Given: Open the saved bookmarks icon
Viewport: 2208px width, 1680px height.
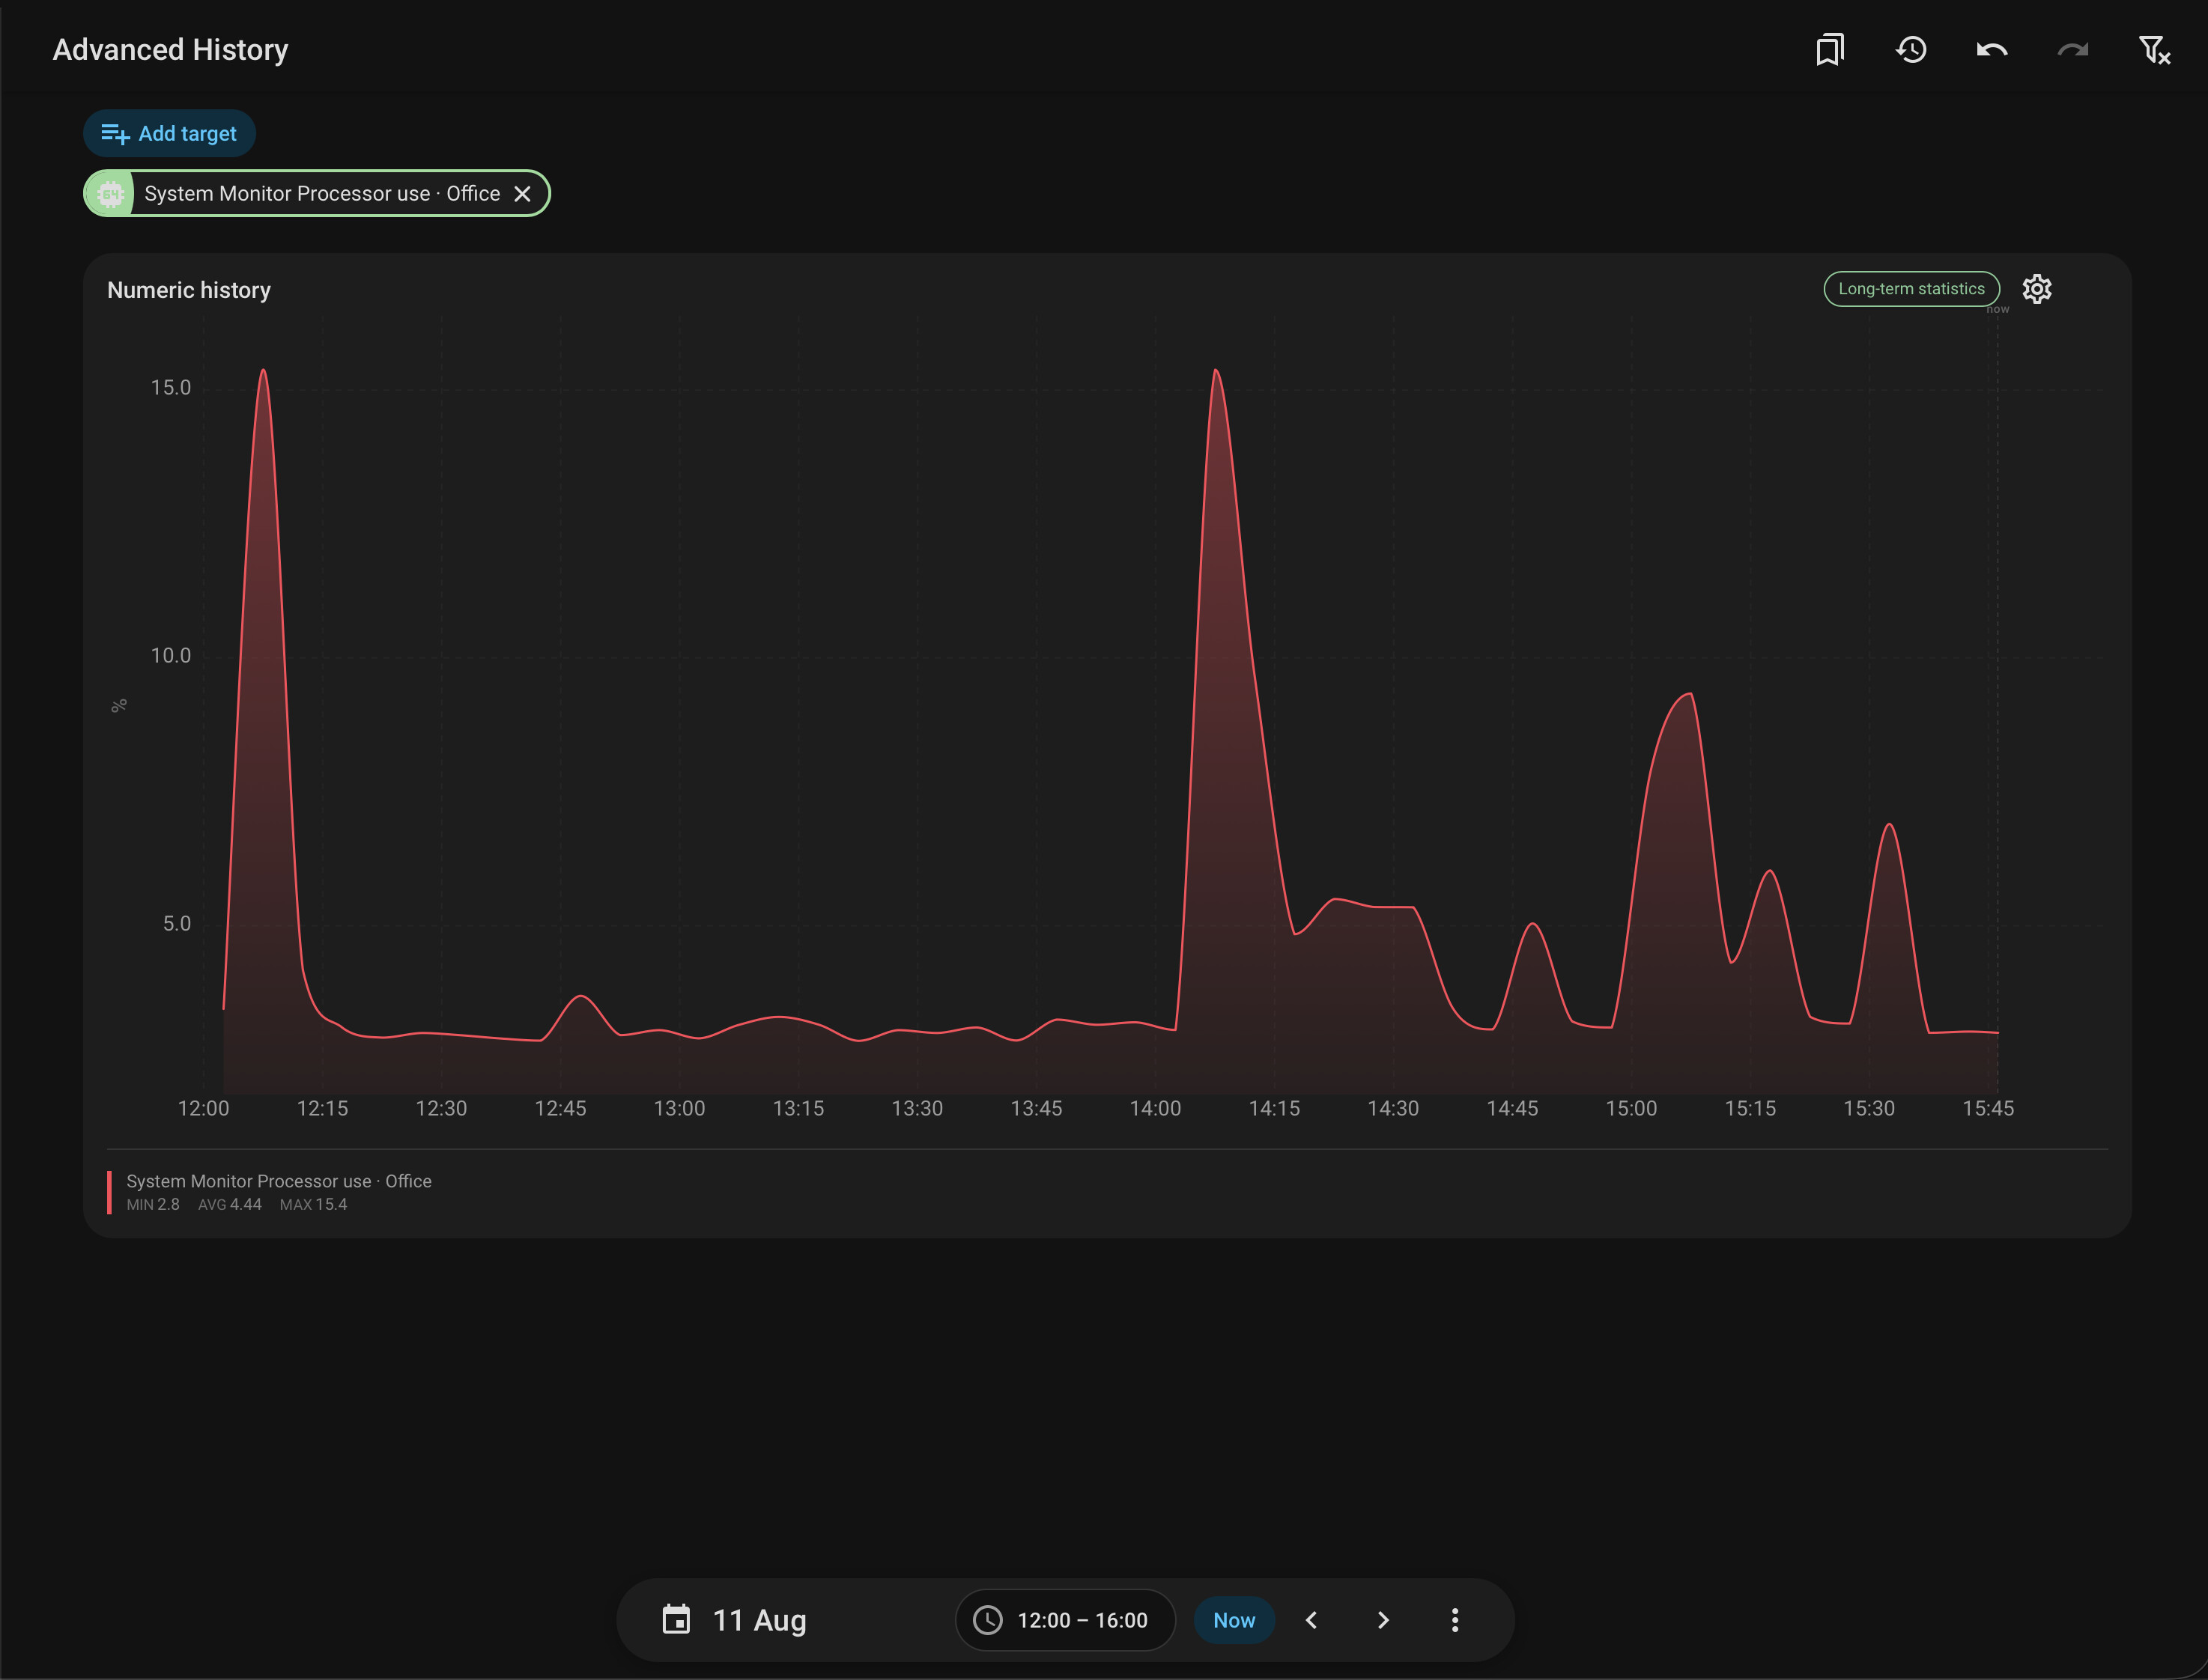Looking at the screenshot, I should (1830, 50).
